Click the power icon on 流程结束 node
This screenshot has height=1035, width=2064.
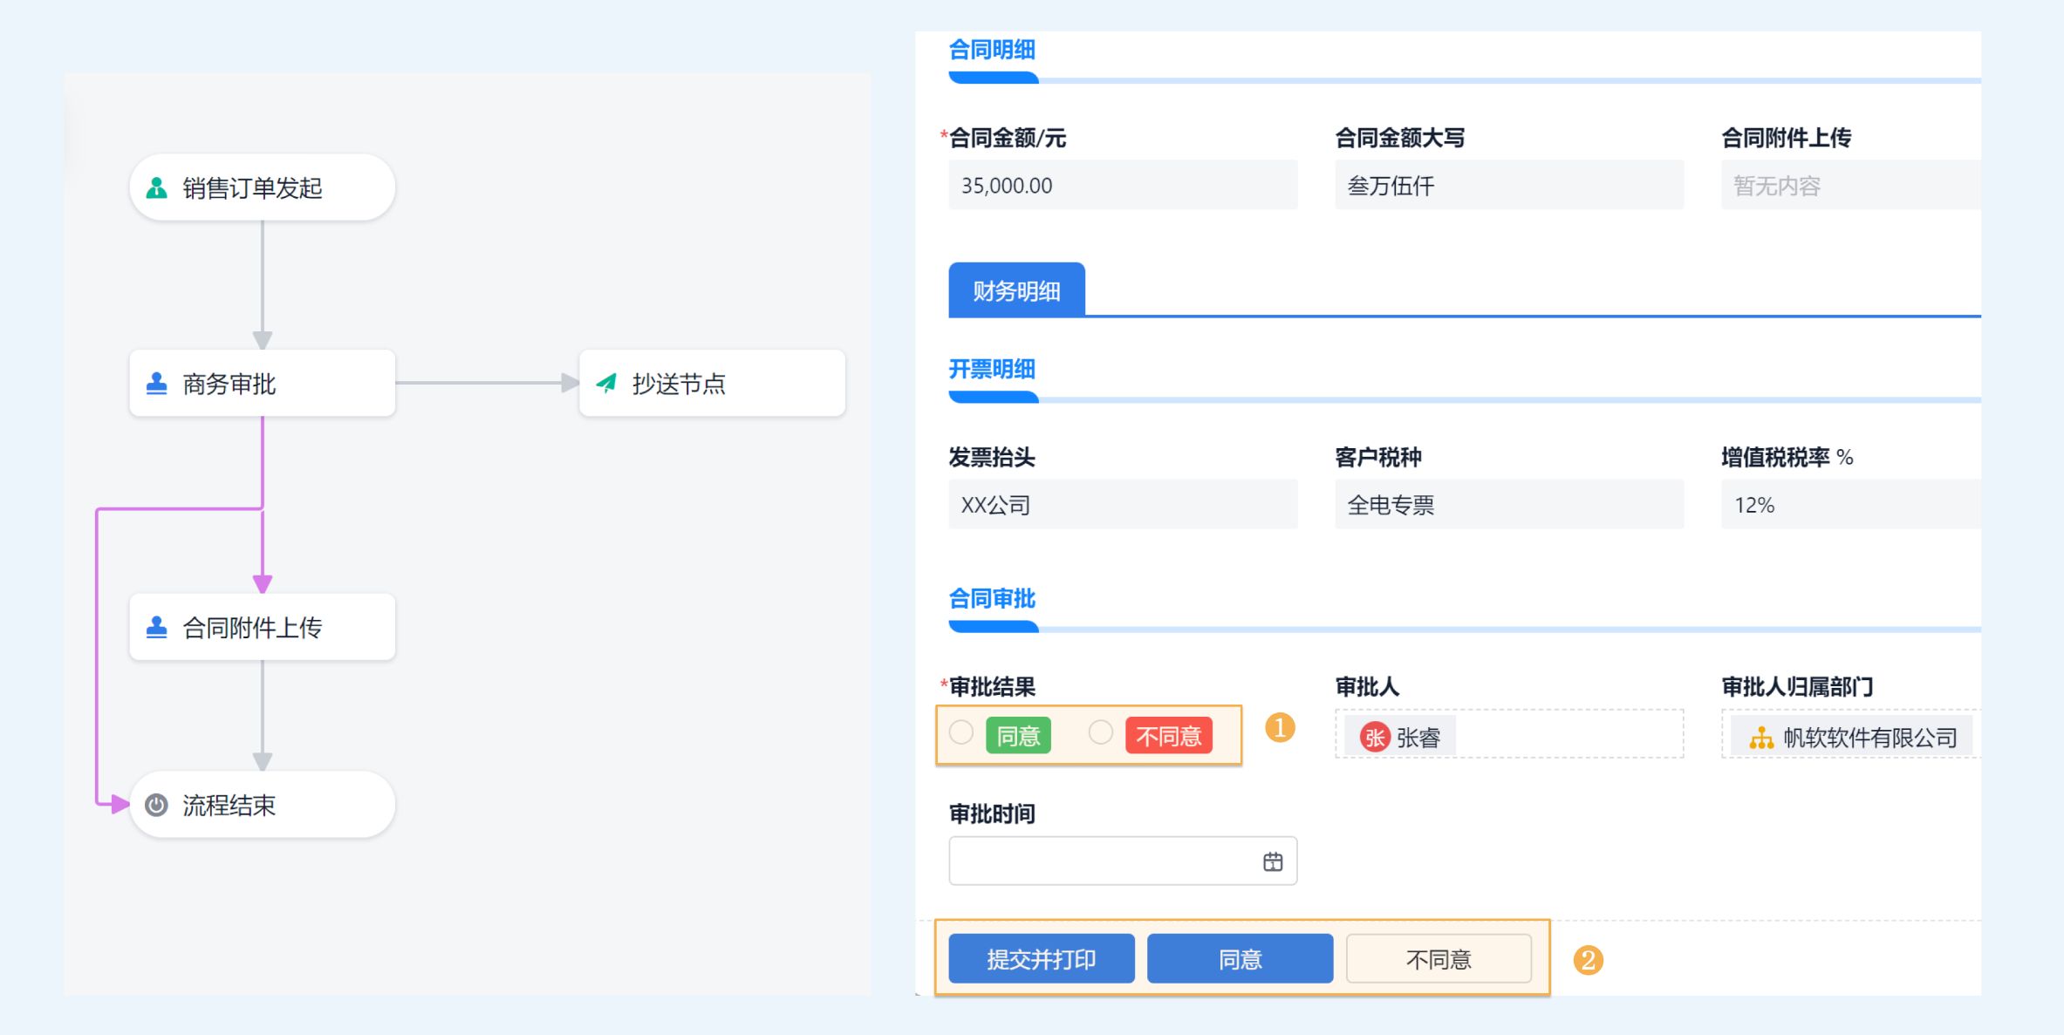click(x=157, y=805)
